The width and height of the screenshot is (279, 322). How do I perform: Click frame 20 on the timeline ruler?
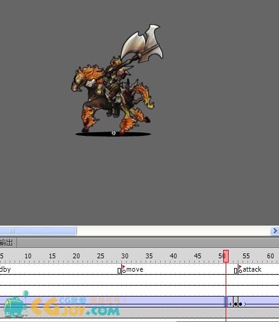(76, 256)
